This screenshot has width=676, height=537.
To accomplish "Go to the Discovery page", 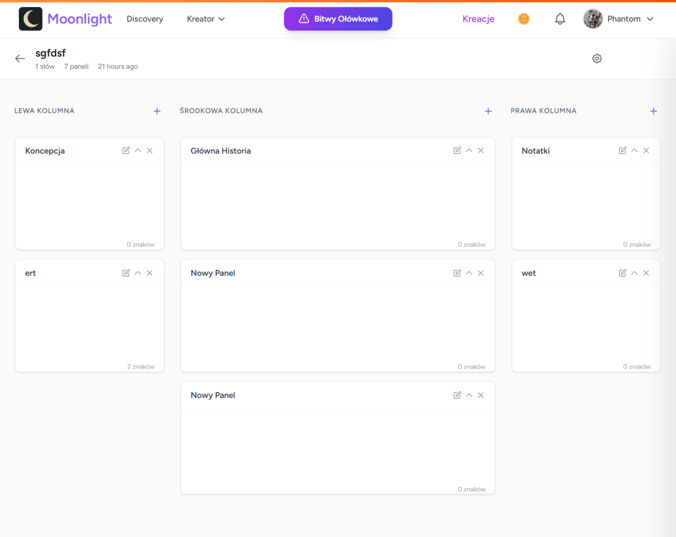I will pos(145,19).
